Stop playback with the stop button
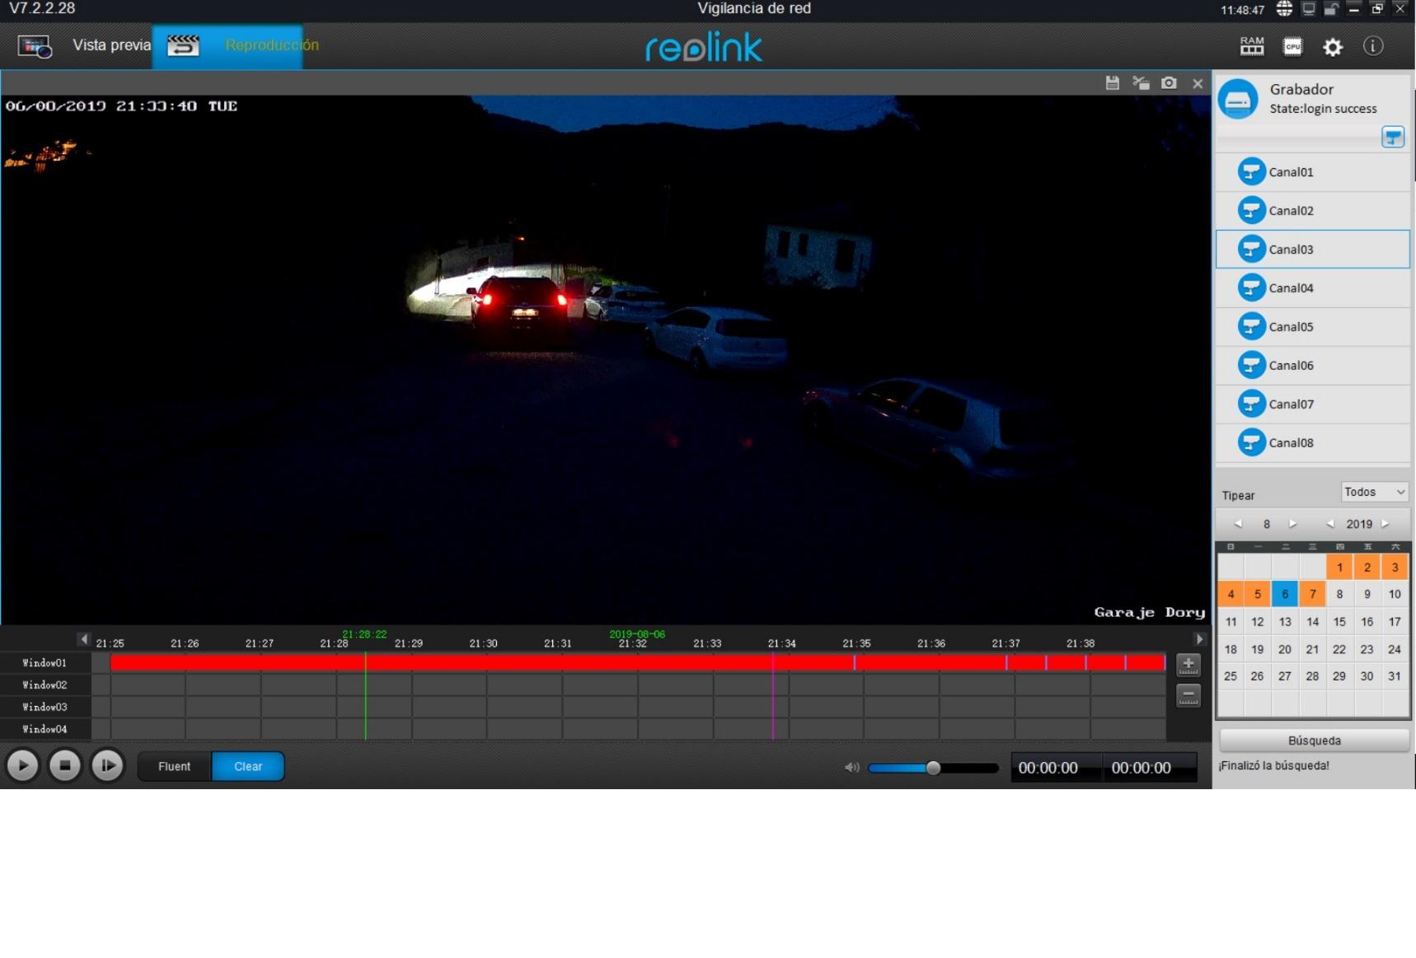This screenshot has width=1416, height=958. pyautogui.click(x=65, y=766)
